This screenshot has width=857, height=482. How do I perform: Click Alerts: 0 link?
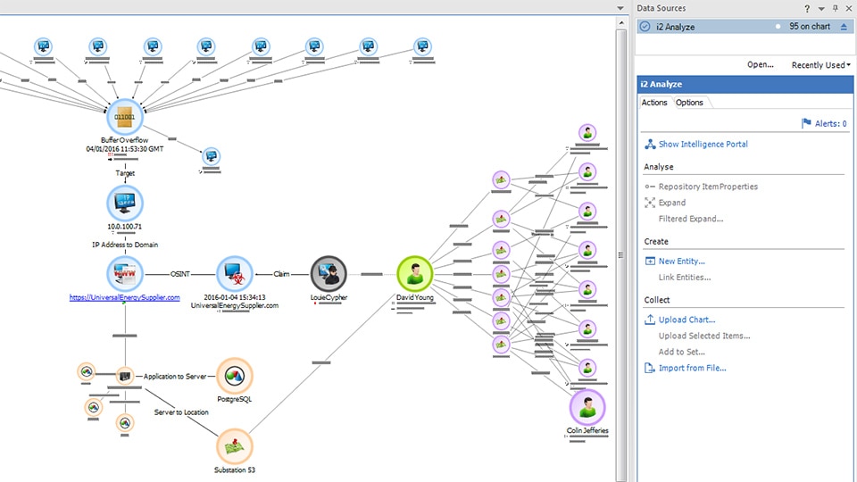[x=831, y=123]
